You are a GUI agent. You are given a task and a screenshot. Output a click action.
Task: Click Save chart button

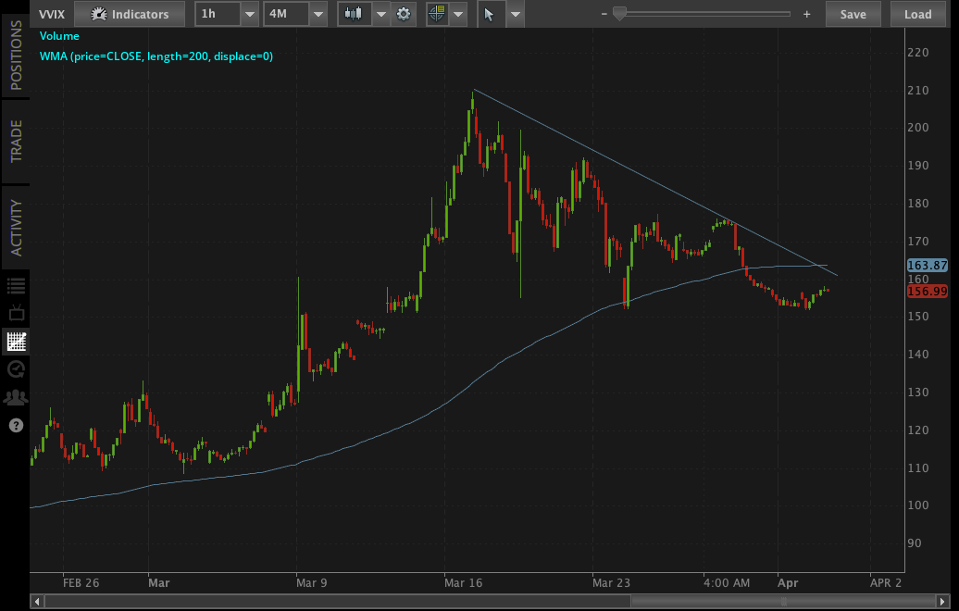pyautogui.click(x=853, y=14)
